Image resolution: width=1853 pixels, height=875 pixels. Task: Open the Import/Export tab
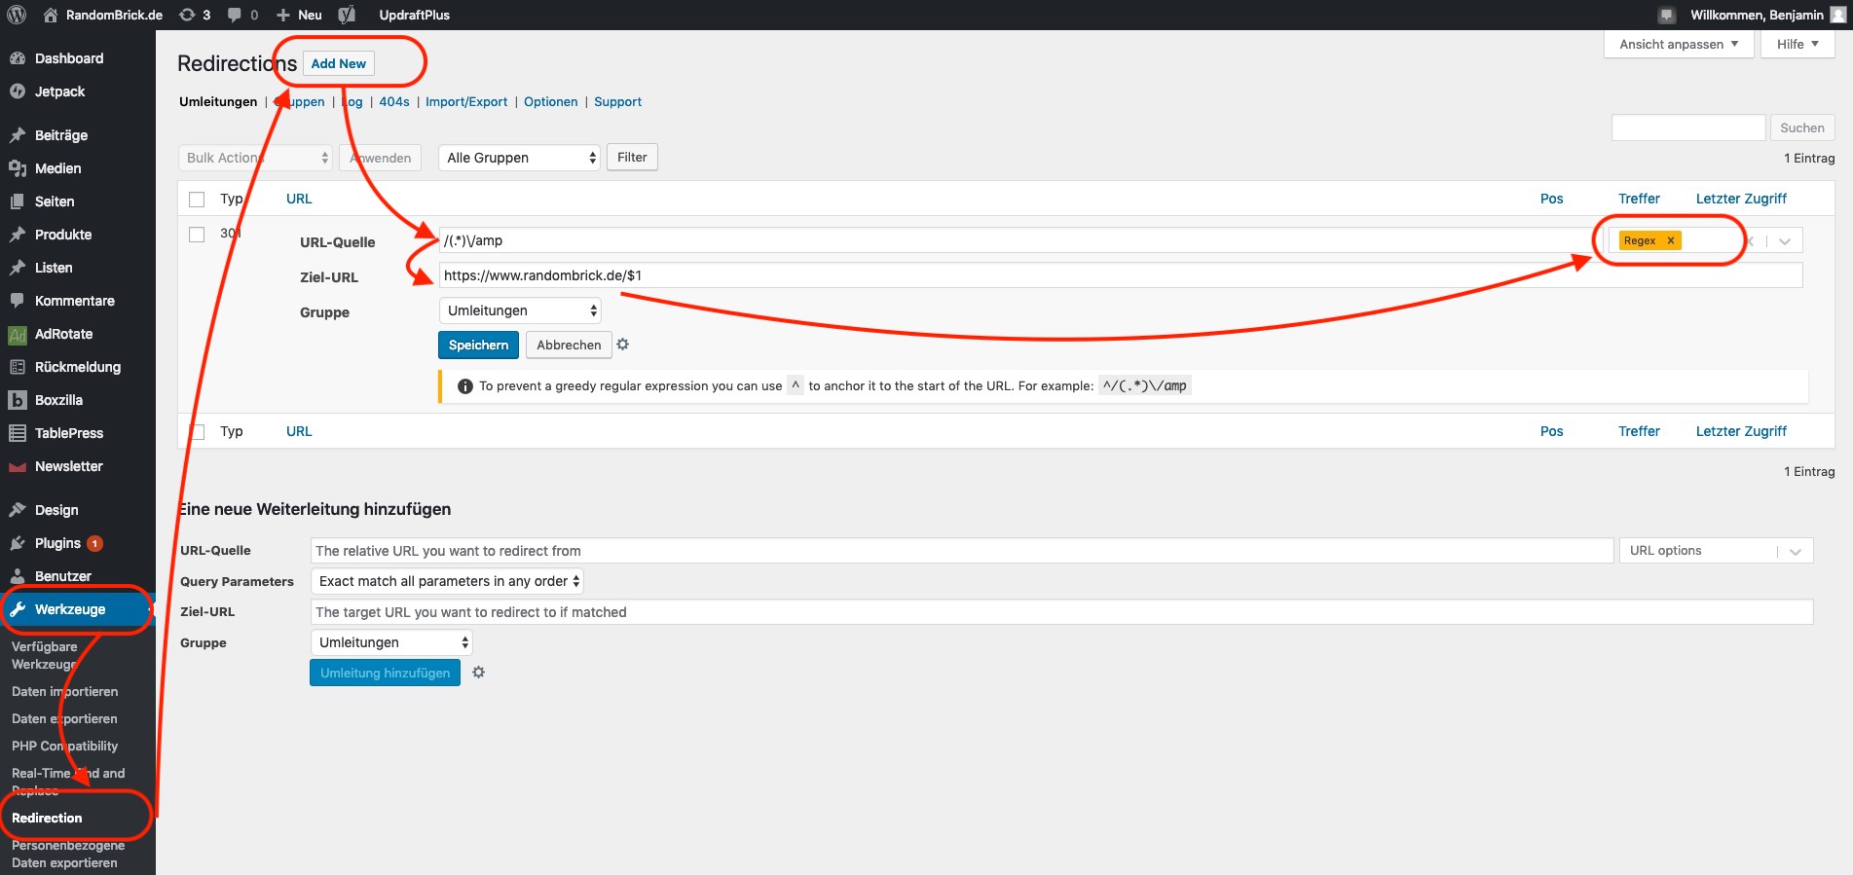click(x=466, y=102)
